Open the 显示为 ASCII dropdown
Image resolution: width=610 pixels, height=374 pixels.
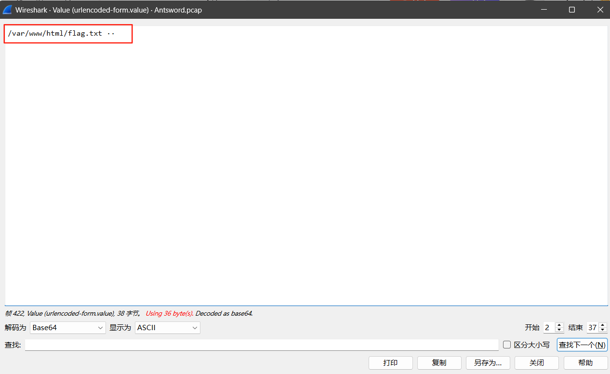[168, 328]
